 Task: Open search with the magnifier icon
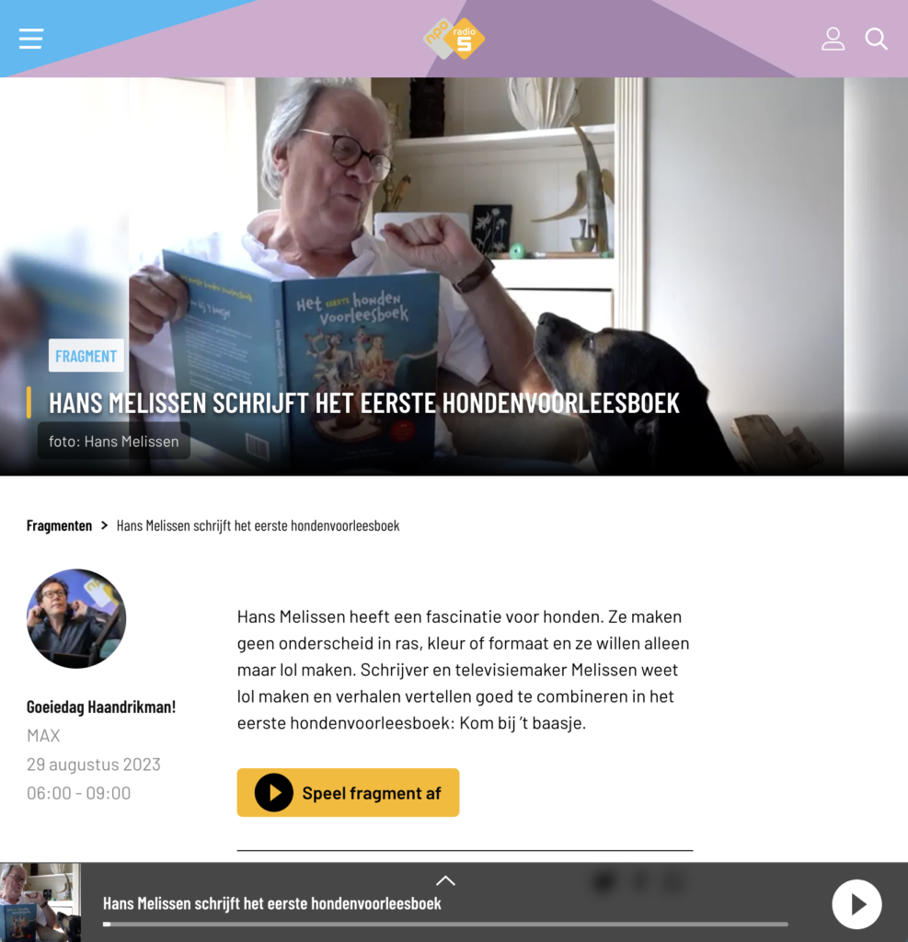876,39
